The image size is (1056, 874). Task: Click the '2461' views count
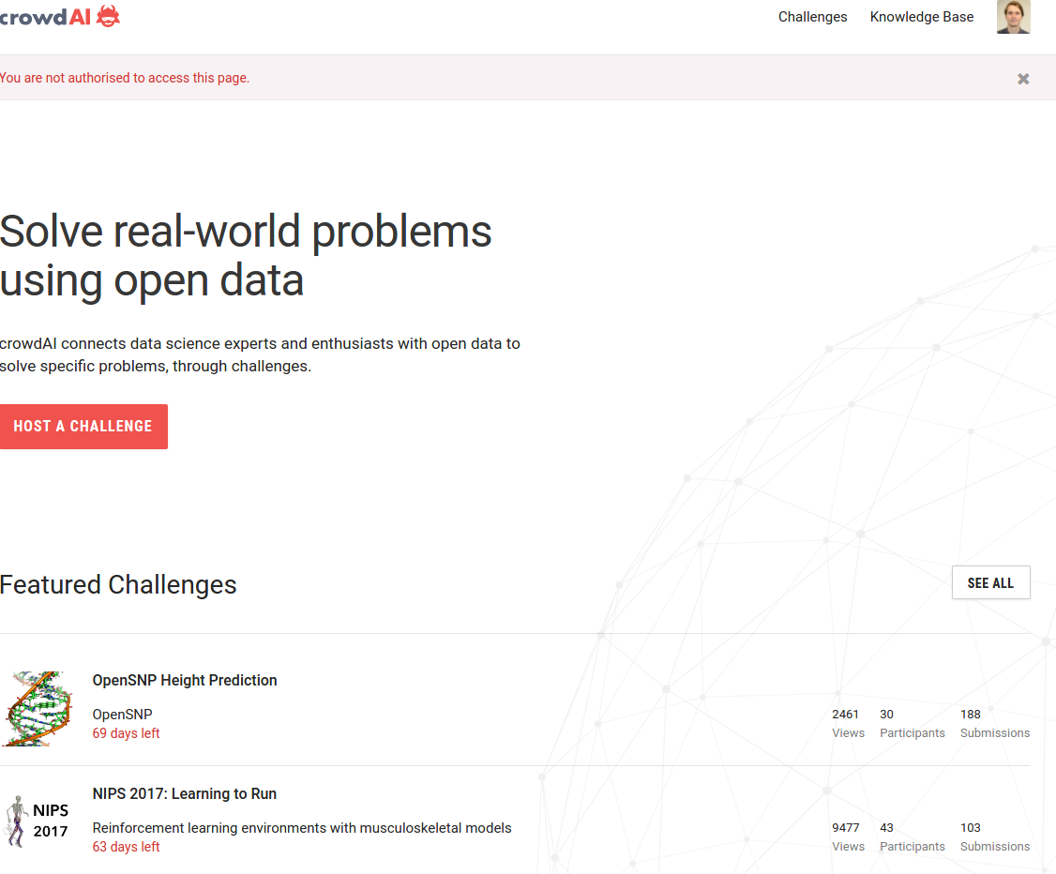click(845, 714)
